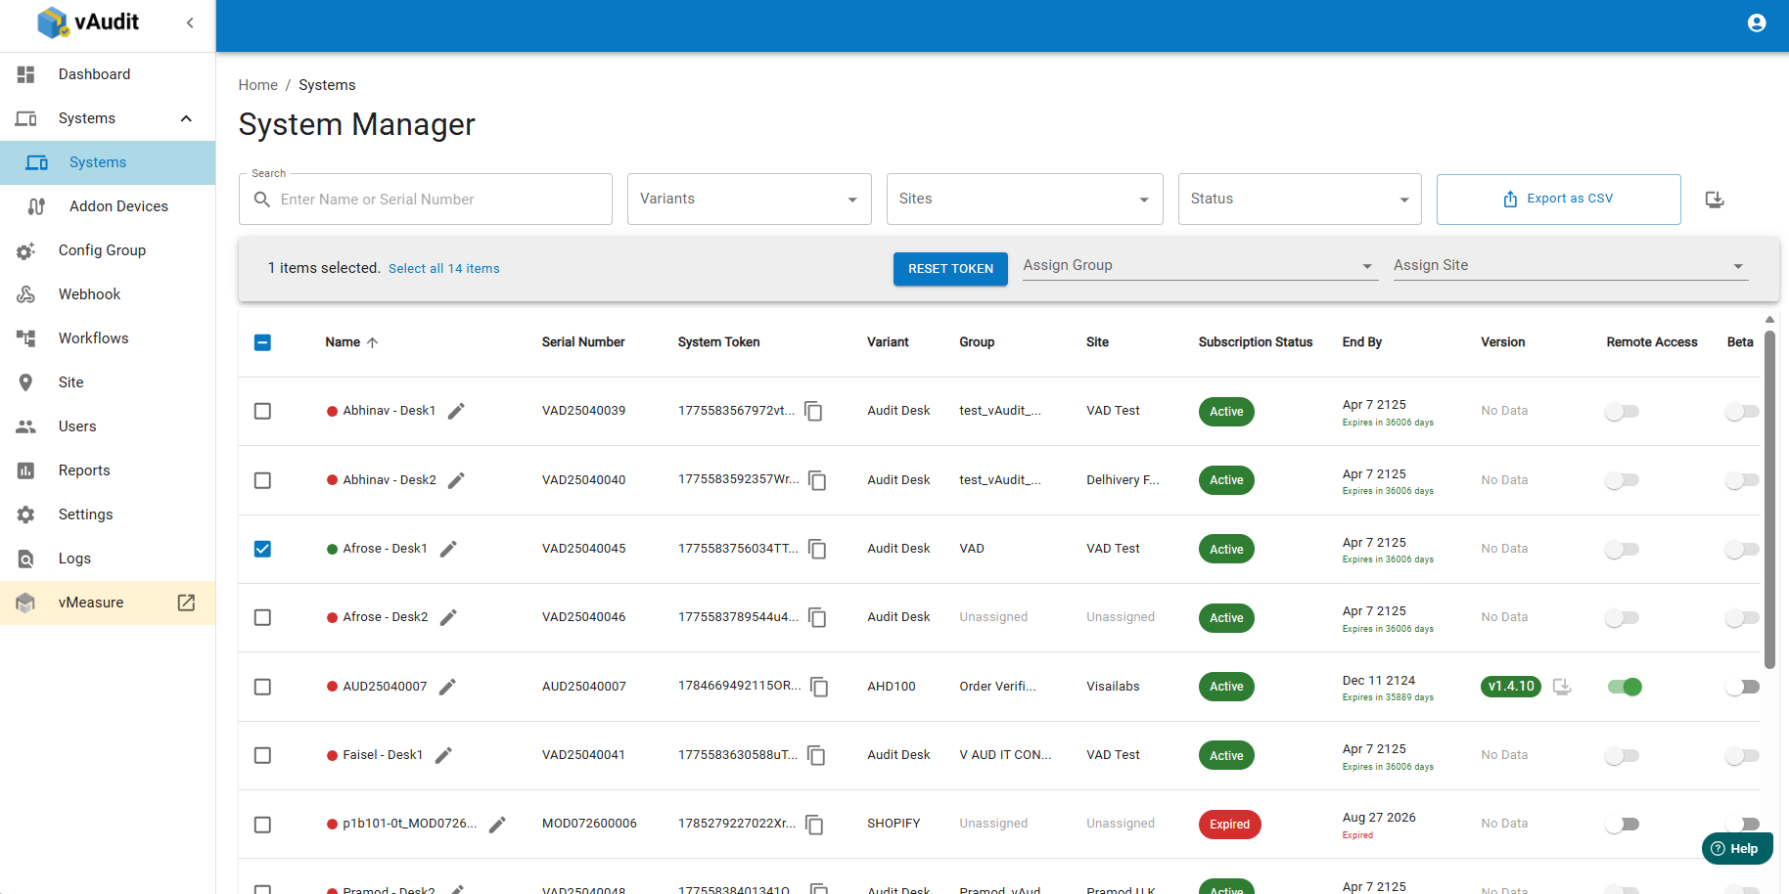
Task: Open the Status filter dropdown
Action: click(1300, 200)
